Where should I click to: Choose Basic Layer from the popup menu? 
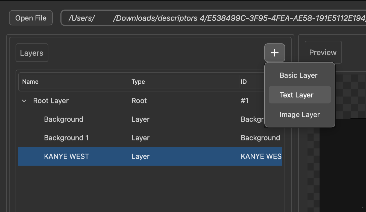coord(300,75)
